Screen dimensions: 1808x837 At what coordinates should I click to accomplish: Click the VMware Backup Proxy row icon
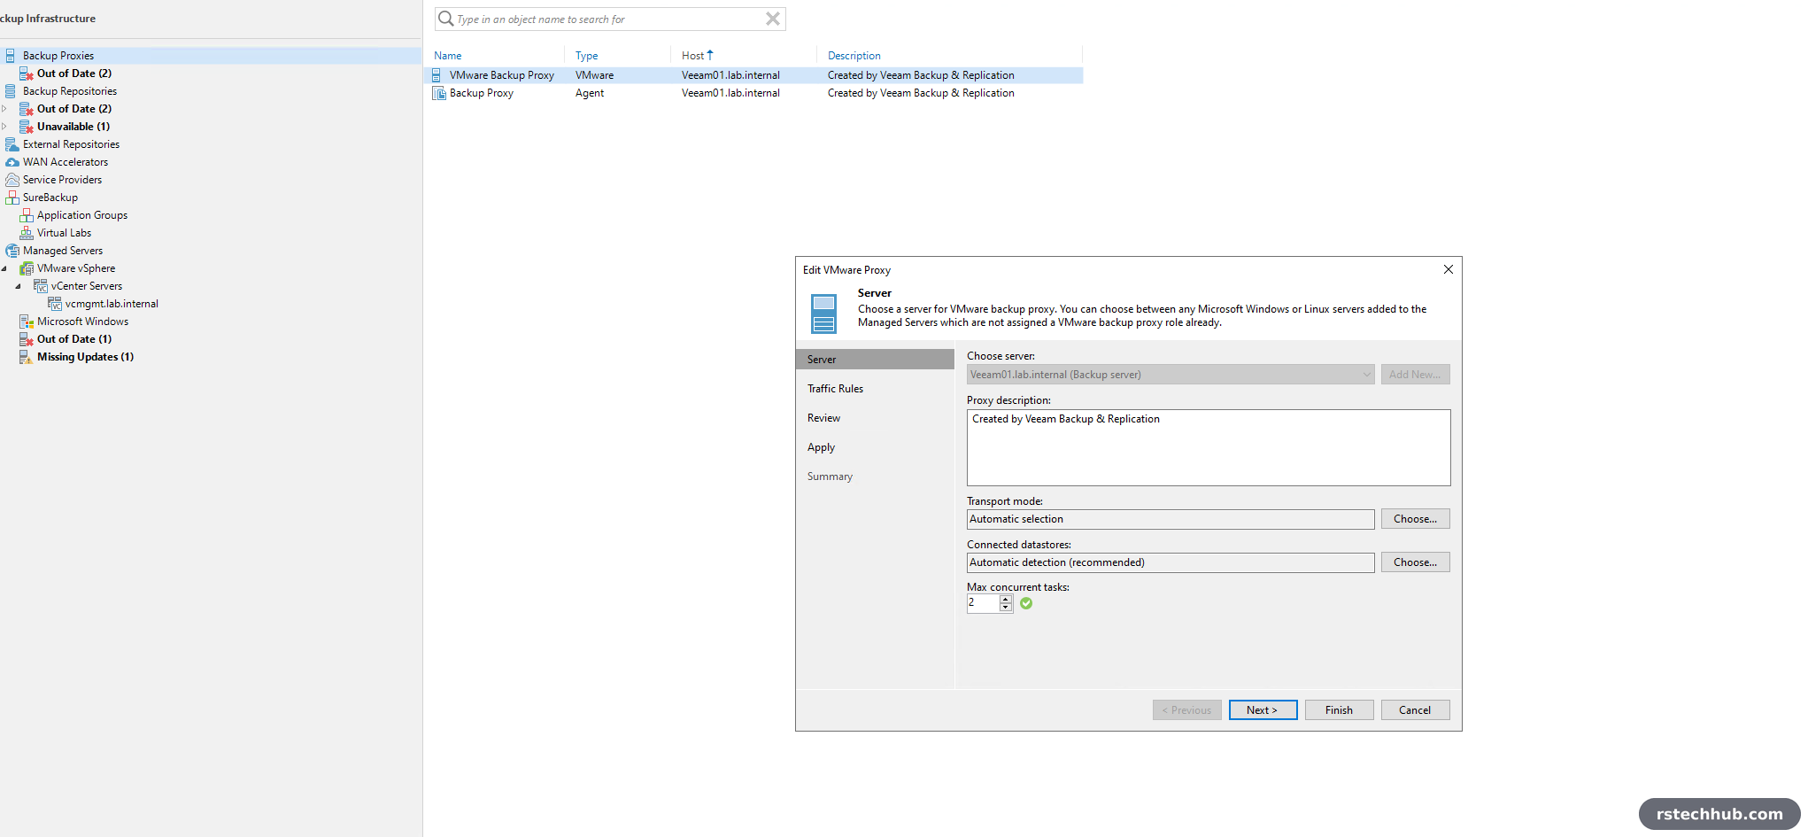click(x=437, y=75)
